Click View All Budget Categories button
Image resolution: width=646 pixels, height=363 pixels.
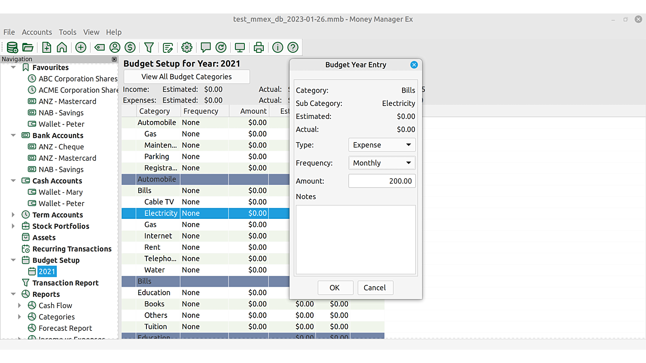tap(186, 77)
